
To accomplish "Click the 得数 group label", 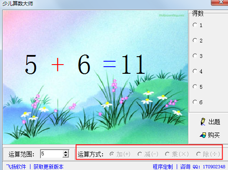I will coord(198,13).
